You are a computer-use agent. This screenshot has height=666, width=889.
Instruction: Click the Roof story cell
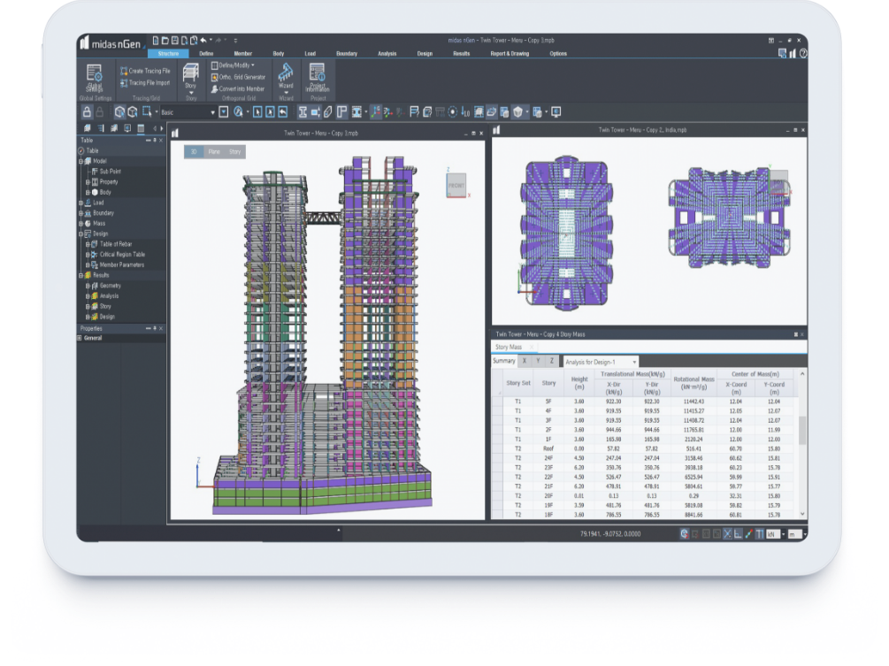tap(548, 448)
